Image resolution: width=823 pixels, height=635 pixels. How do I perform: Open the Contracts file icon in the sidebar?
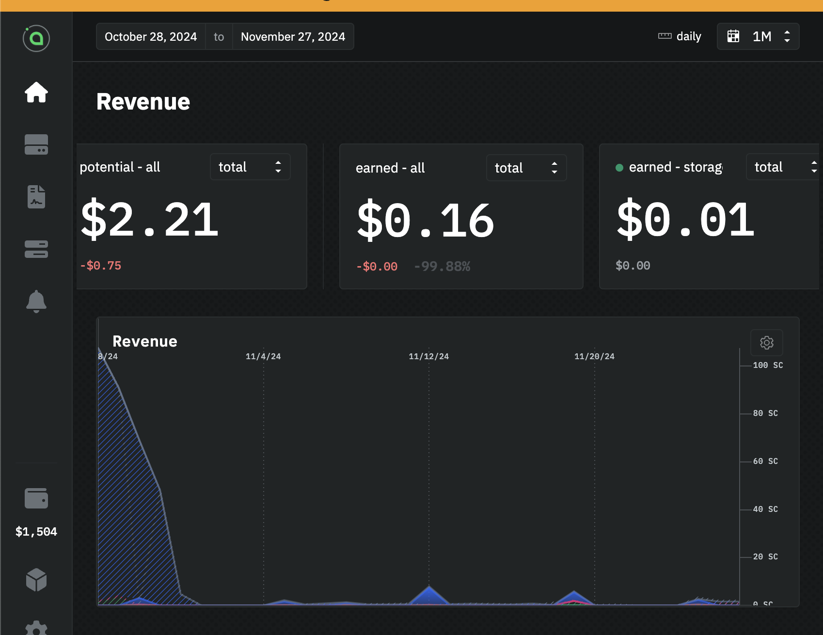coord(36,197)
